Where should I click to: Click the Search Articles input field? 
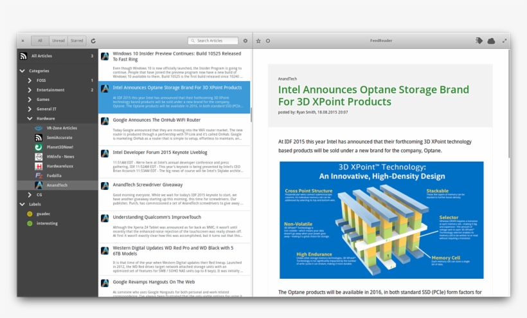point(216,41)
